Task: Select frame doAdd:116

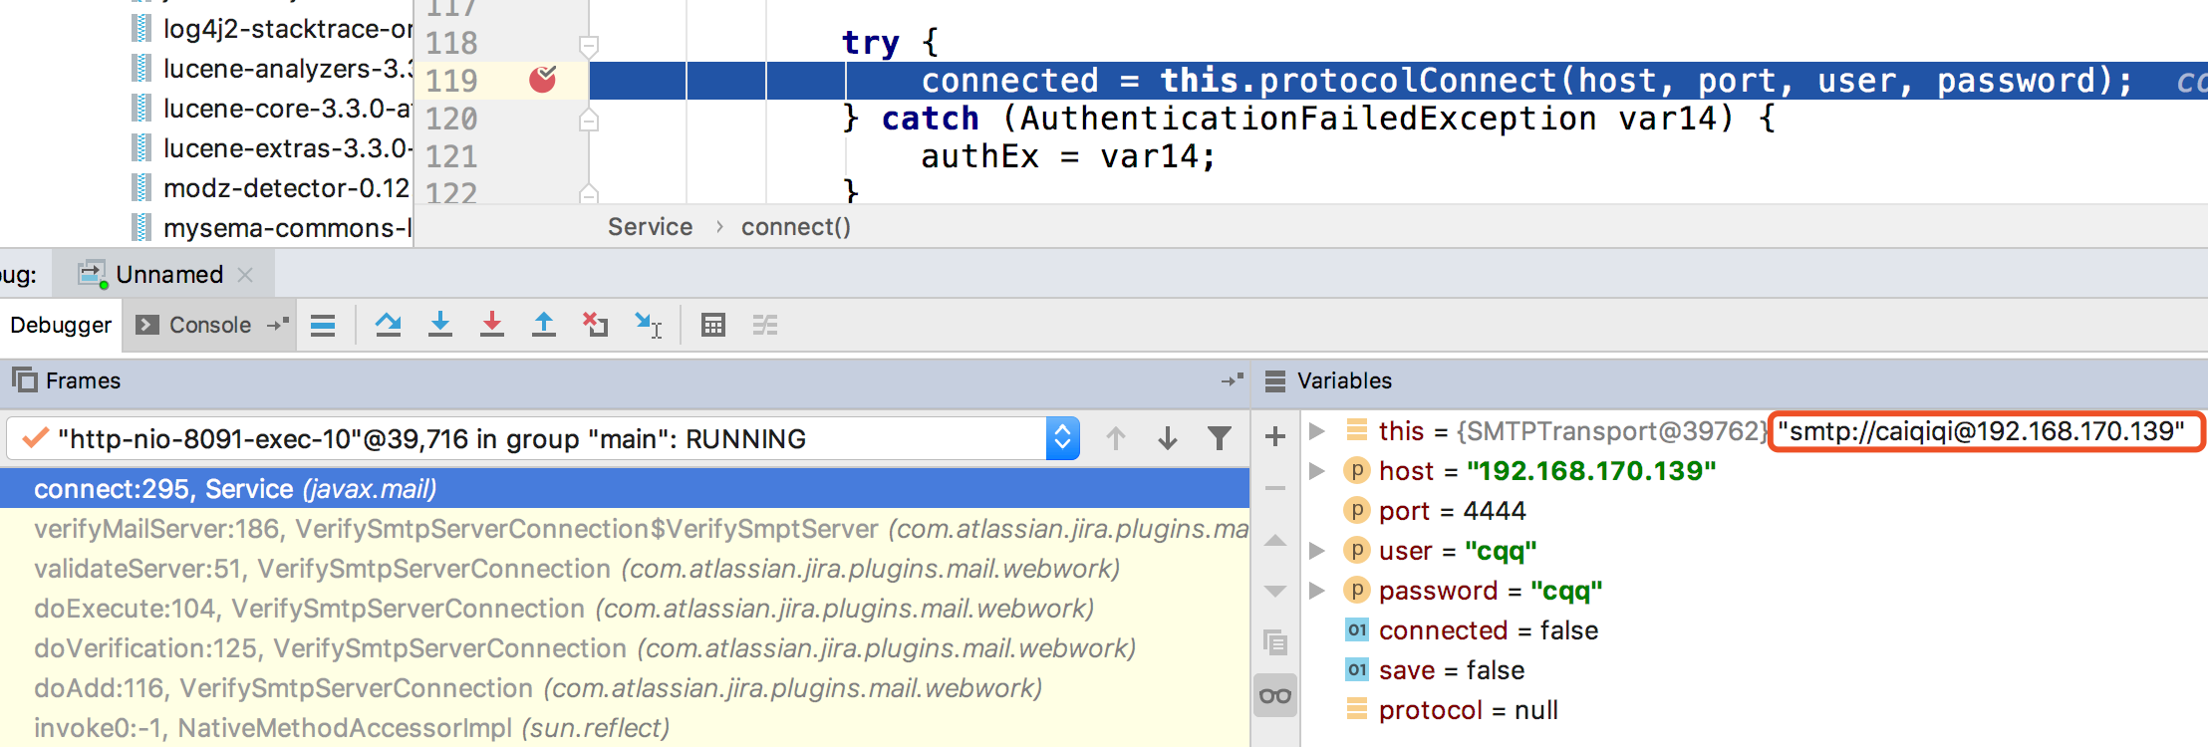Action: click(x=625, y=688)
